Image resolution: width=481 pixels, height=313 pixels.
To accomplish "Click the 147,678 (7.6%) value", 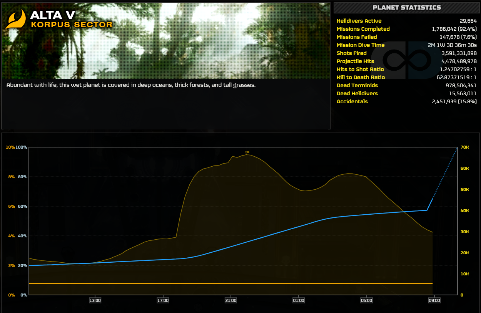I will point(458,37).
